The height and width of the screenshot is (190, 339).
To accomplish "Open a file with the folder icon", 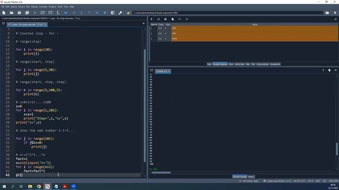I will pos(12,13).
